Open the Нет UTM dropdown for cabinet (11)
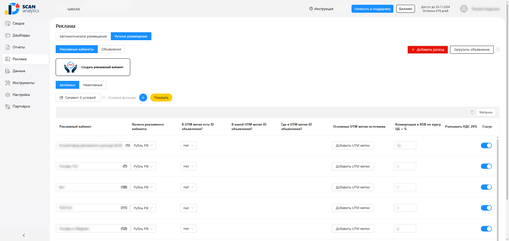Image resolution: width=509 pixels, height=241 pixels. pyautogui.click(x=188, y=208)
